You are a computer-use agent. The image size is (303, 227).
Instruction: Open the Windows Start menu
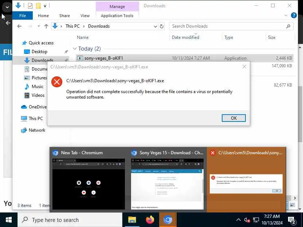[x=9, y=220]
